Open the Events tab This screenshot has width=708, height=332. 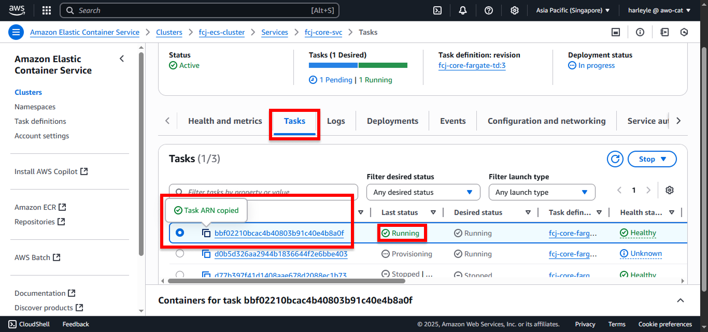(x=453, y=121)
